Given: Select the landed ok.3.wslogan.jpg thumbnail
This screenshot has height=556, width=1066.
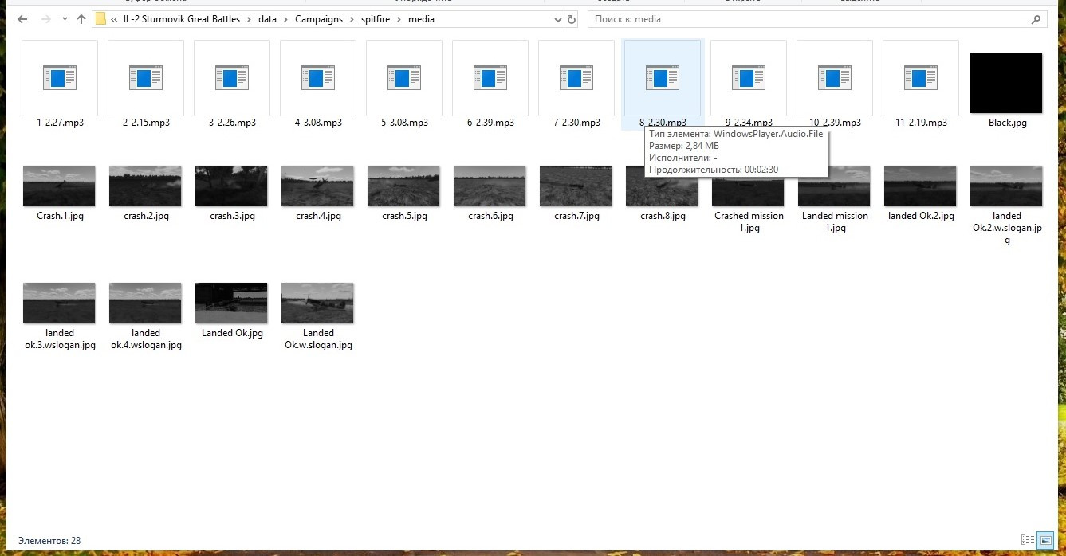Looking at the screenshot, I should [59, 303].
